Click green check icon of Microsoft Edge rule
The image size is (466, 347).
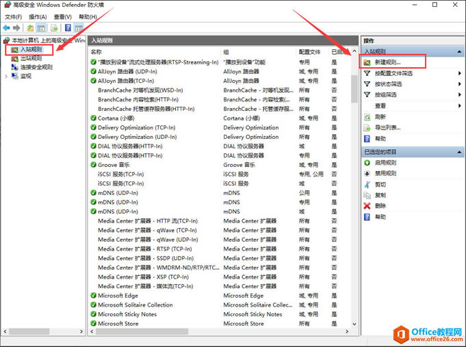93,296
